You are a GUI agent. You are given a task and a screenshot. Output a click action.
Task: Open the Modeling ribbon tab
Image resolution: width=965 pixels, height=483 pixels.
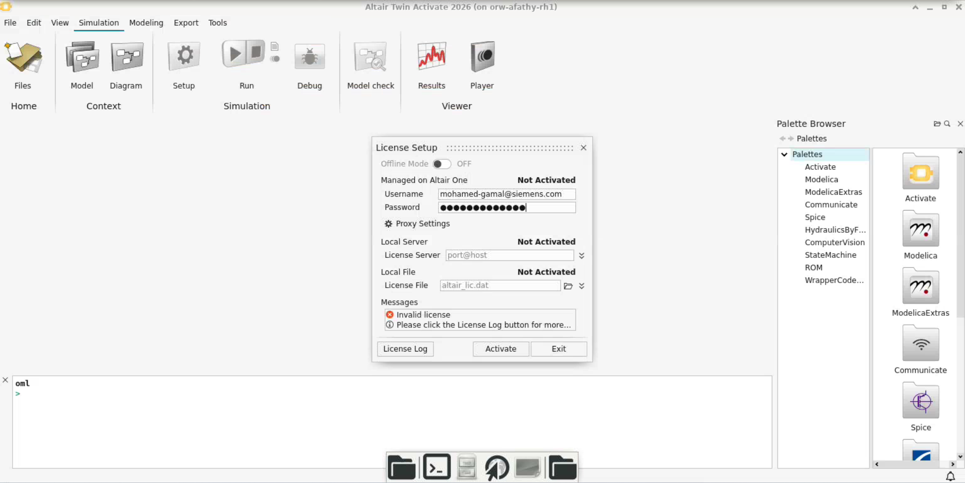pyautogui.click(x=146, y=23)
